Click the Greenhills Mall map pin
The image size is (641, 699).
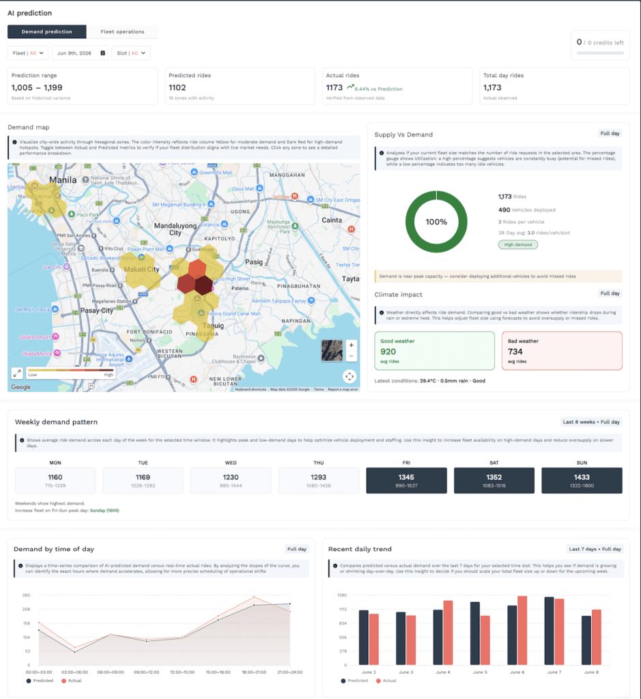pos(194,172)
